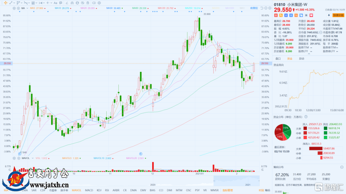Toggle MA indicator visibility circle icon
The width and height of the screenshot is (346, 194).
click(18, 8)
